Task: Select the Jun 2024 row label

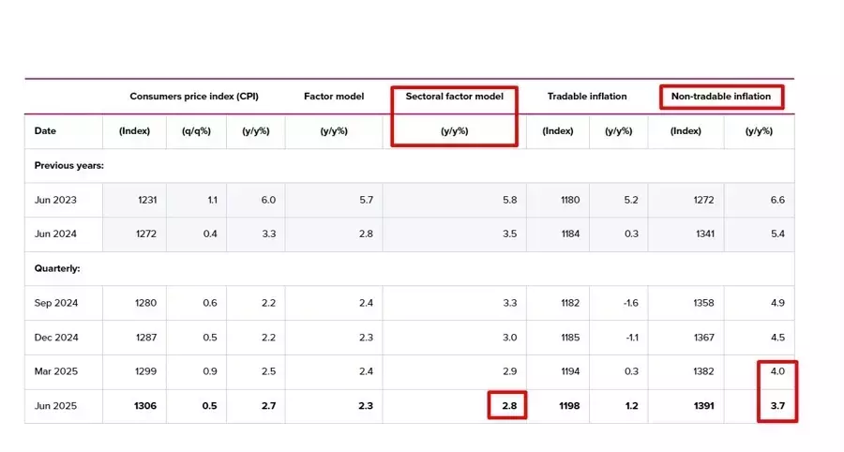Action: click(55, 234)
